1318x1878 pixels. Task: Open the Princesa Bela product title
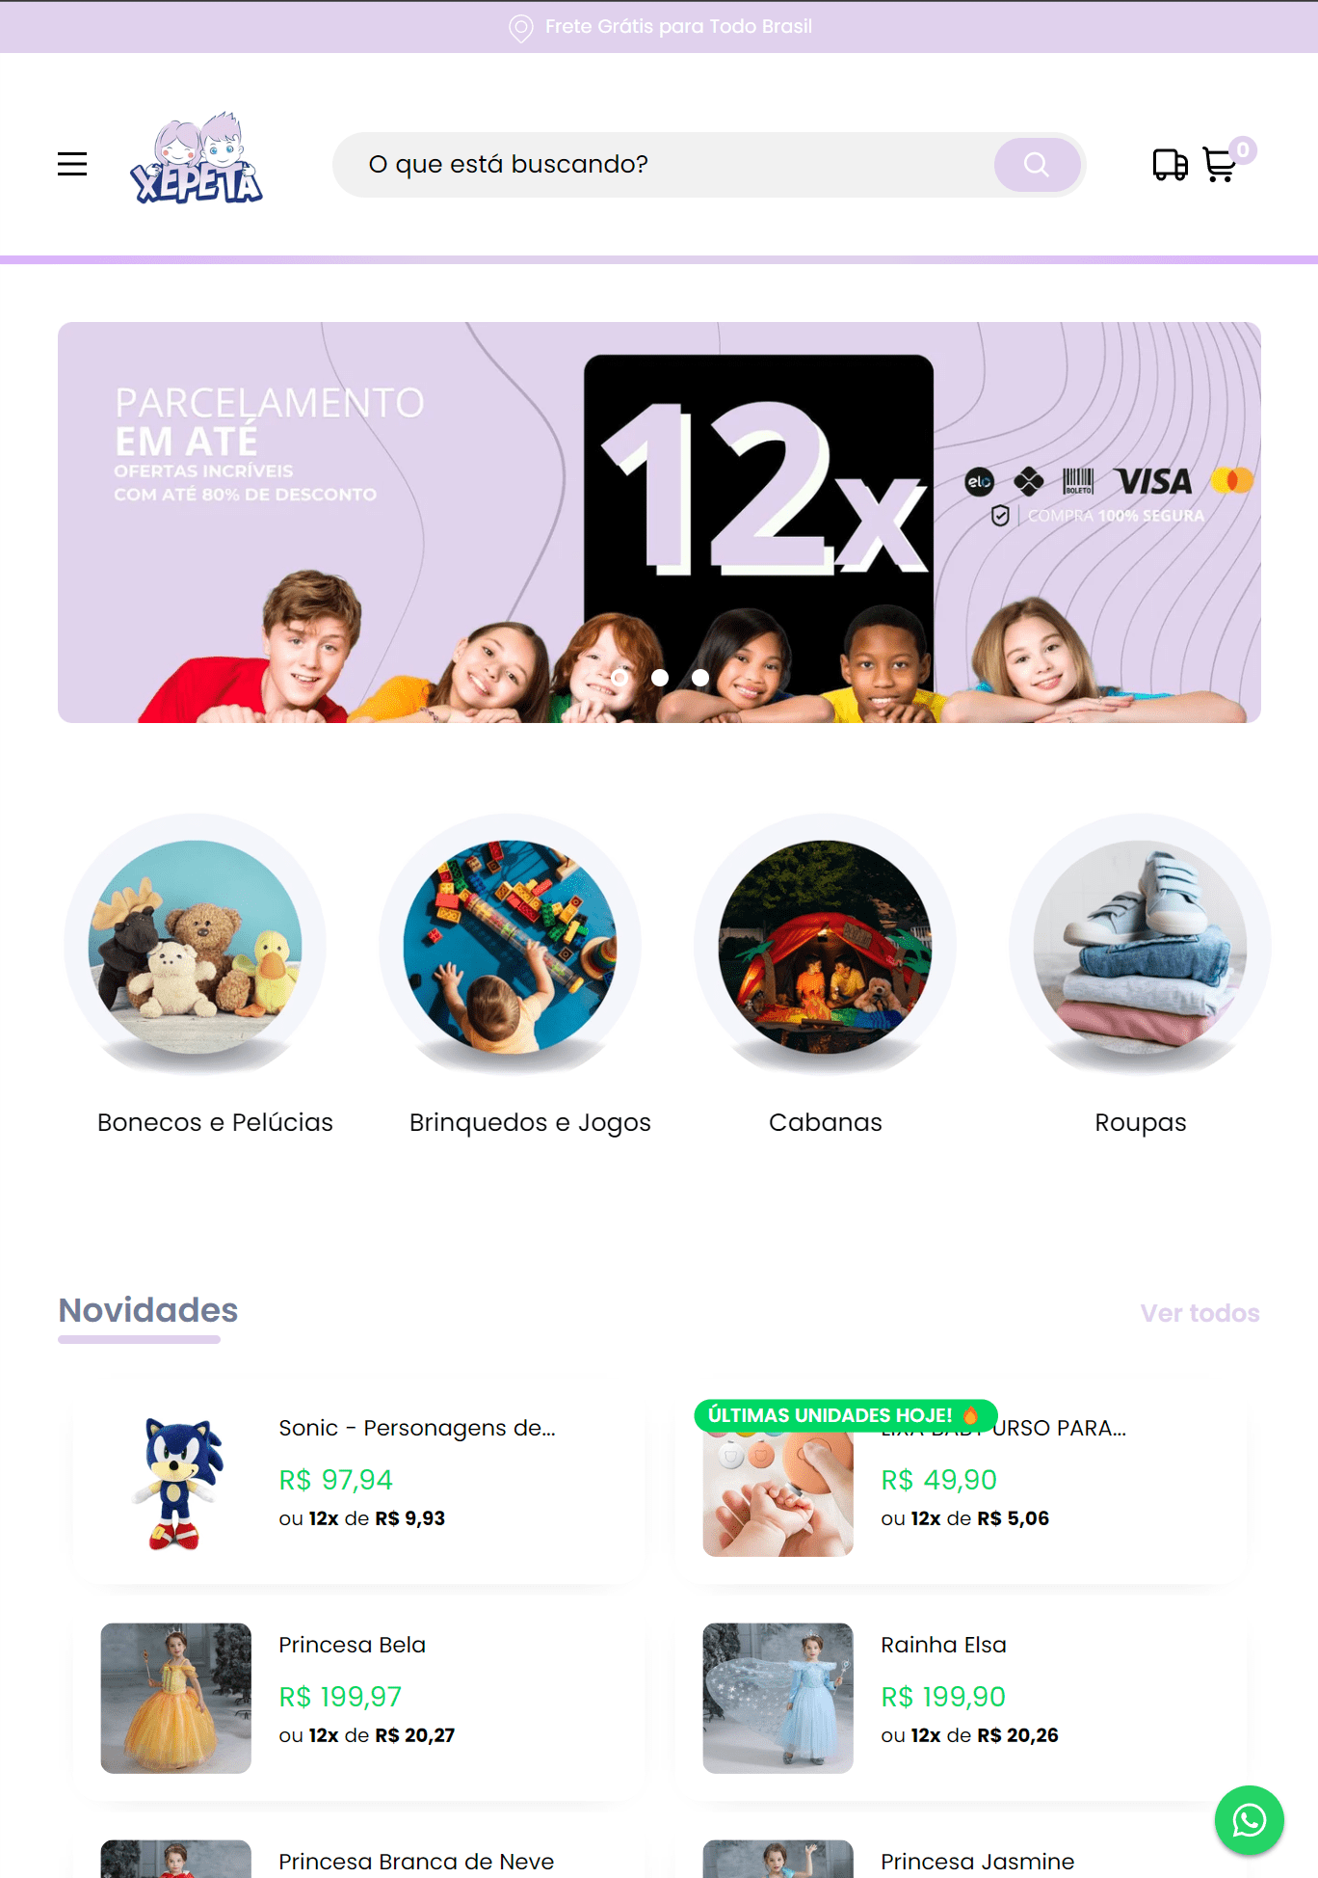[352, 1645]
